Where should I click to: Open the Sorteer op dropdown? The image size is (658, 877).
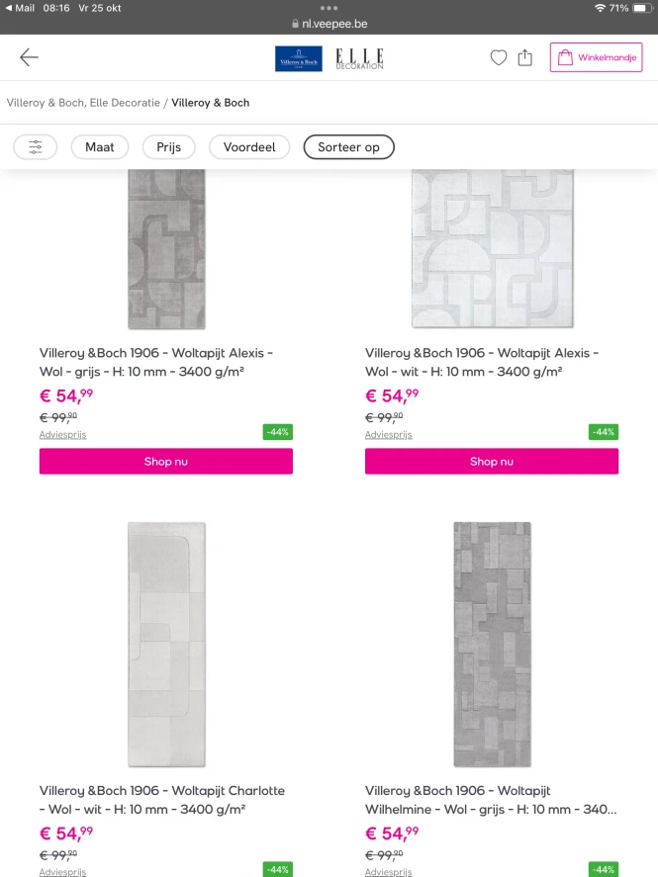click(x=348, y=147)
